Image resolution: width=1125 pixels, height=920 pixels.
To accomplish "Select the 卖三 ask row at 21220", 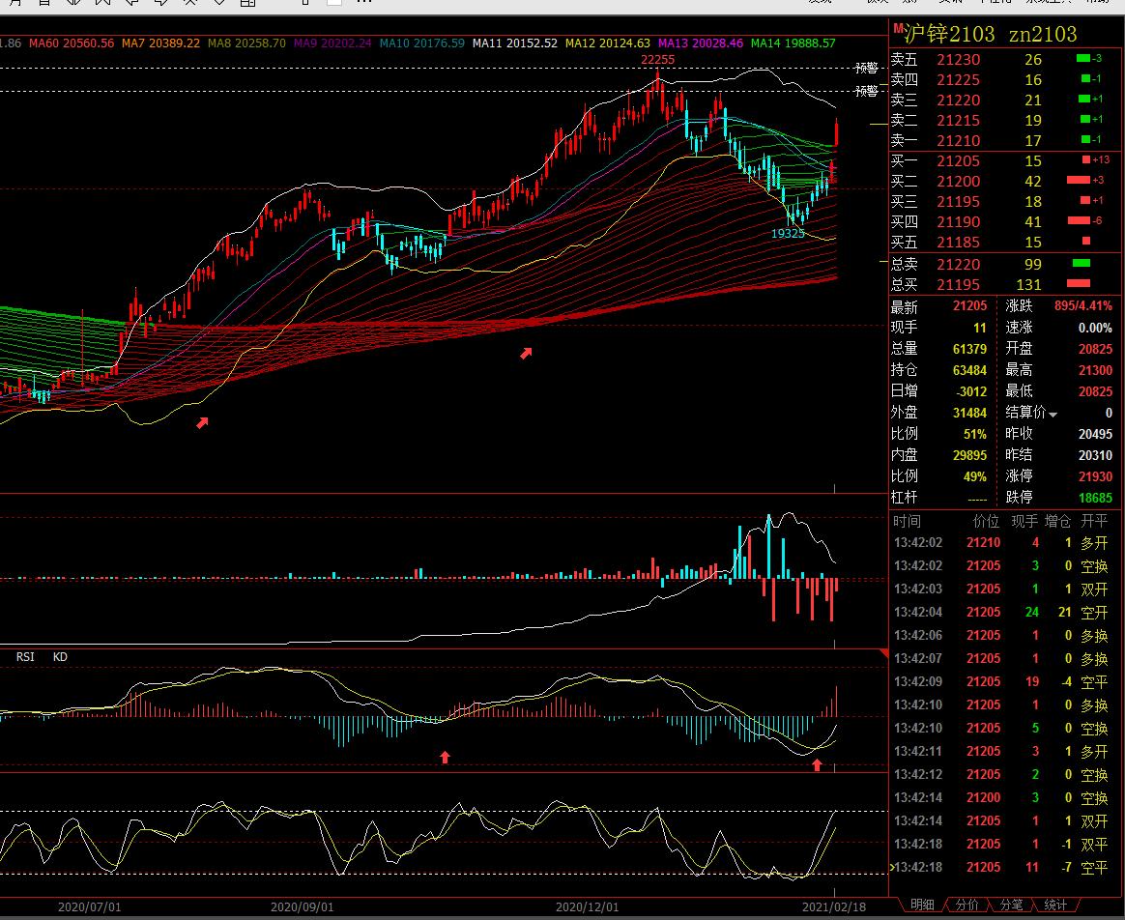I will (x=1006, y=100).
